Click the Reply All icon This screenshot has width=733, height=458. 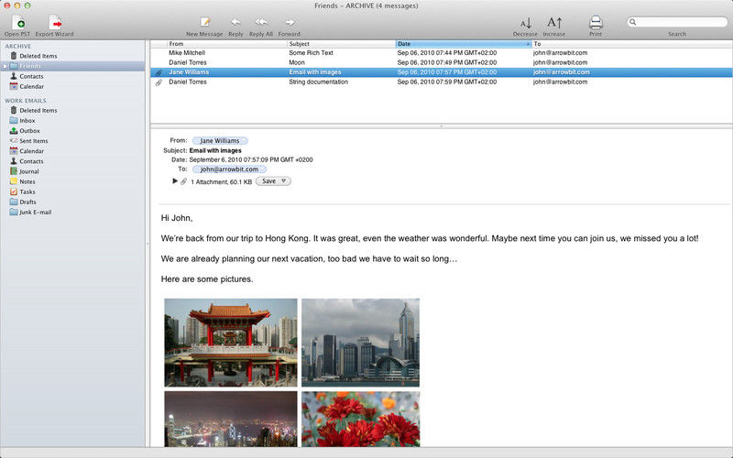[x=261, y=22]
